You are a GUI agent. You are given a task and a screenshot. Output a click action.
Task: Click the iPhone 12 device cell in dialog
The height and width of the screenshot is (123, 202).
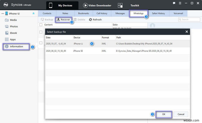78,44
